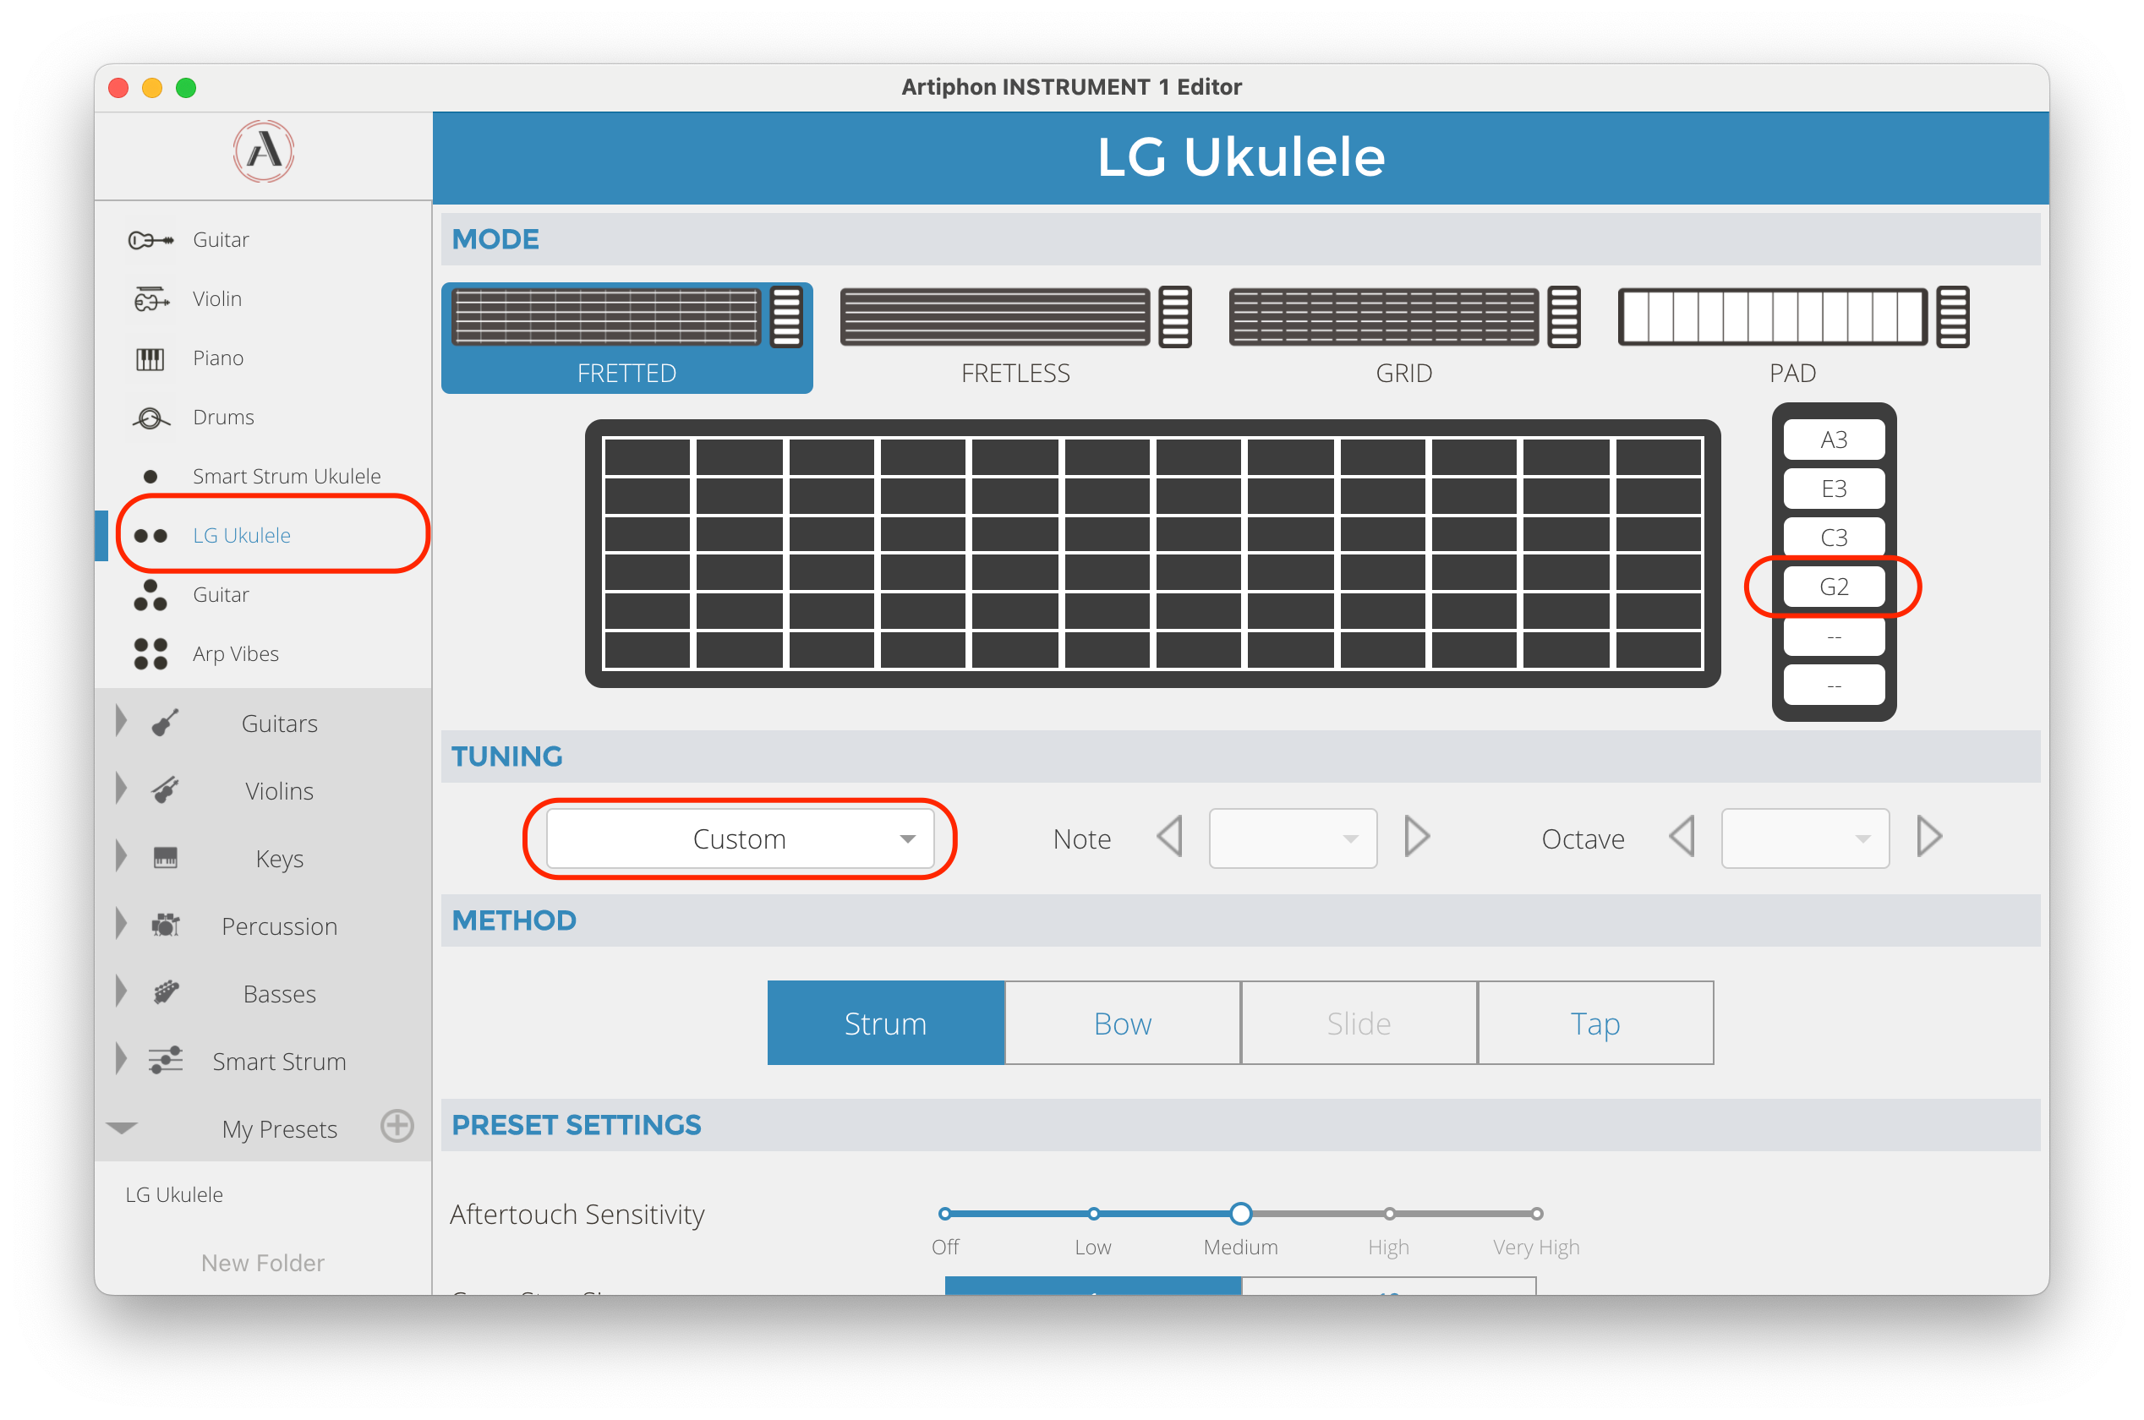2144x1420 pixels.
Task: Select the Violin preset icon
Action: click(150, 299)
